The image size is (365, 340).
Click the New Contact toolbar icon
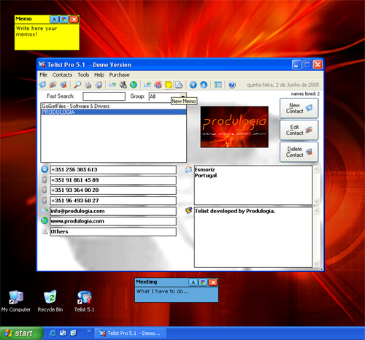pos(42,85)
